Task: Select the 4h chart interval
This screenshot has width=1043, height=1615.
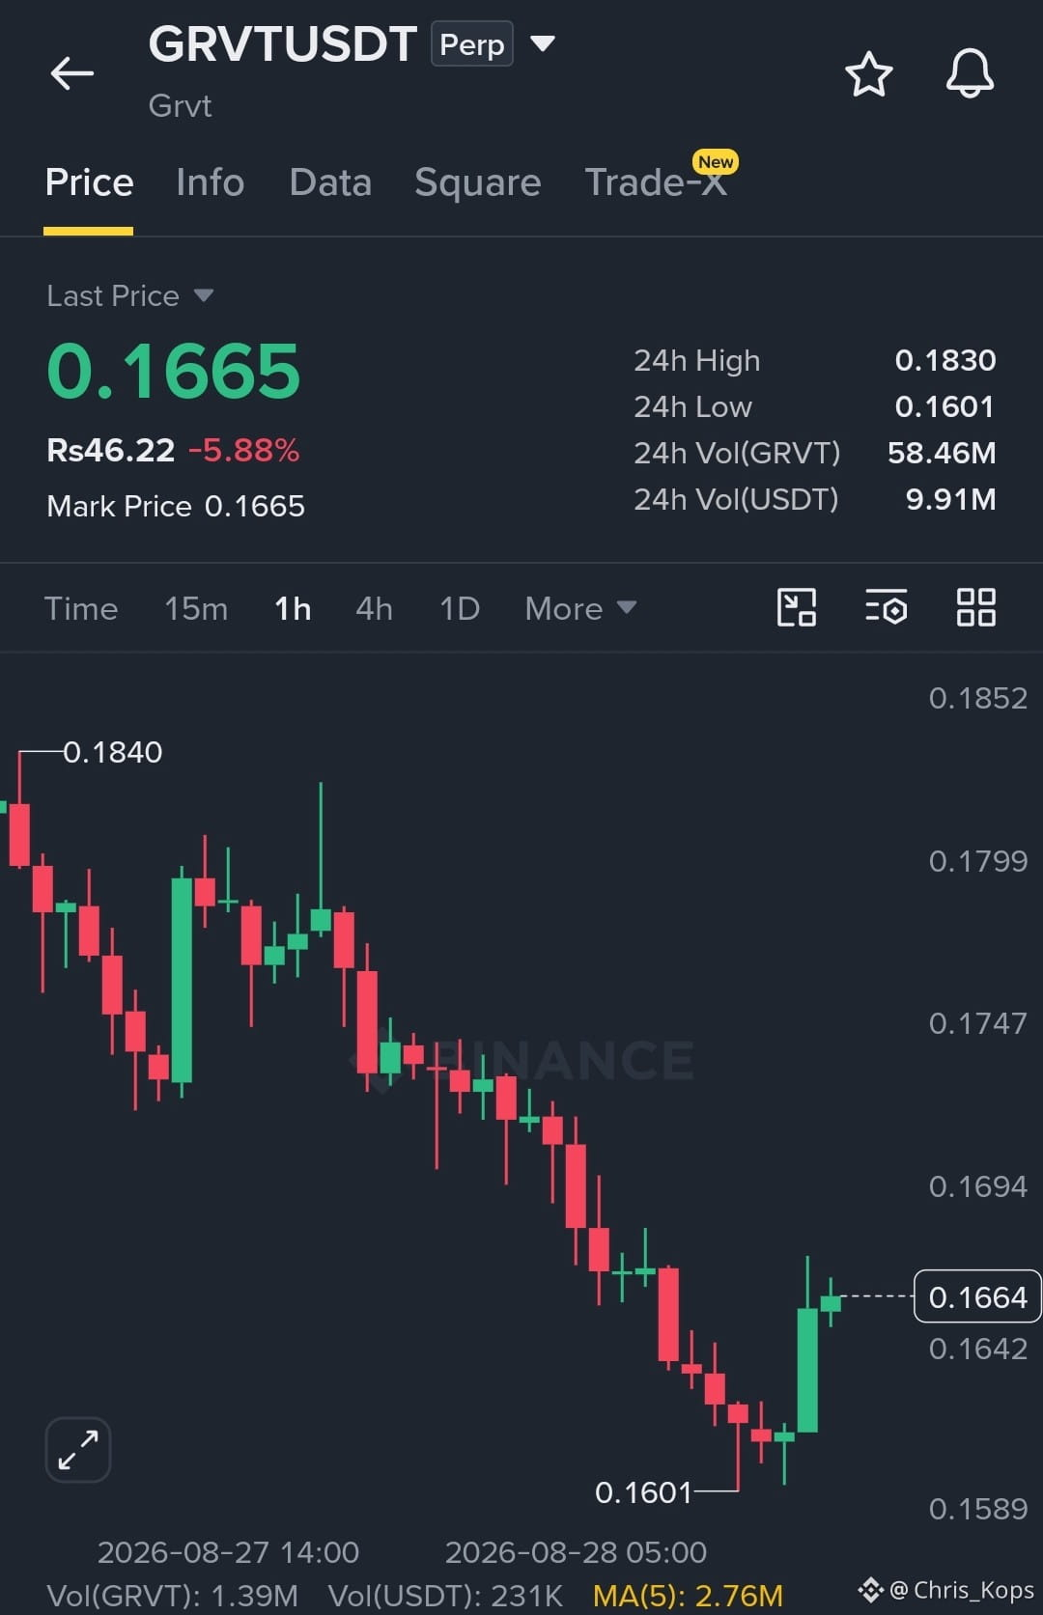Action: (374, 608)
